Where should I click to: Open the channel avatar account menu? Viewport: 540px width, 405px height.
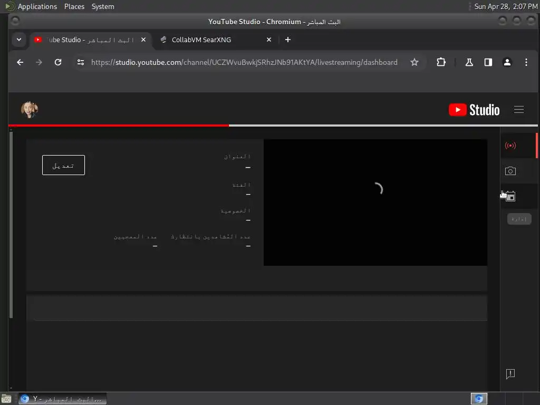30,110
